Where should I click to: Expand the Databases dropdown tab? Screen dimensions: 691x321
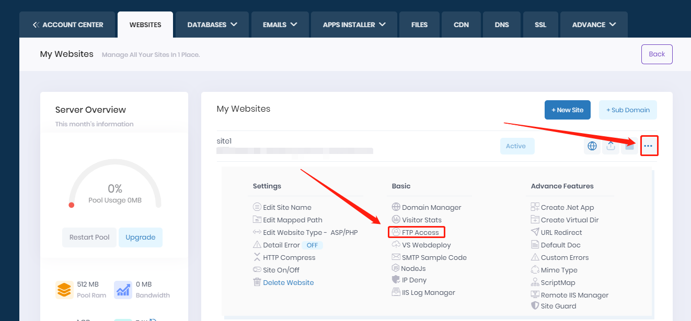[x=212, y=25]
